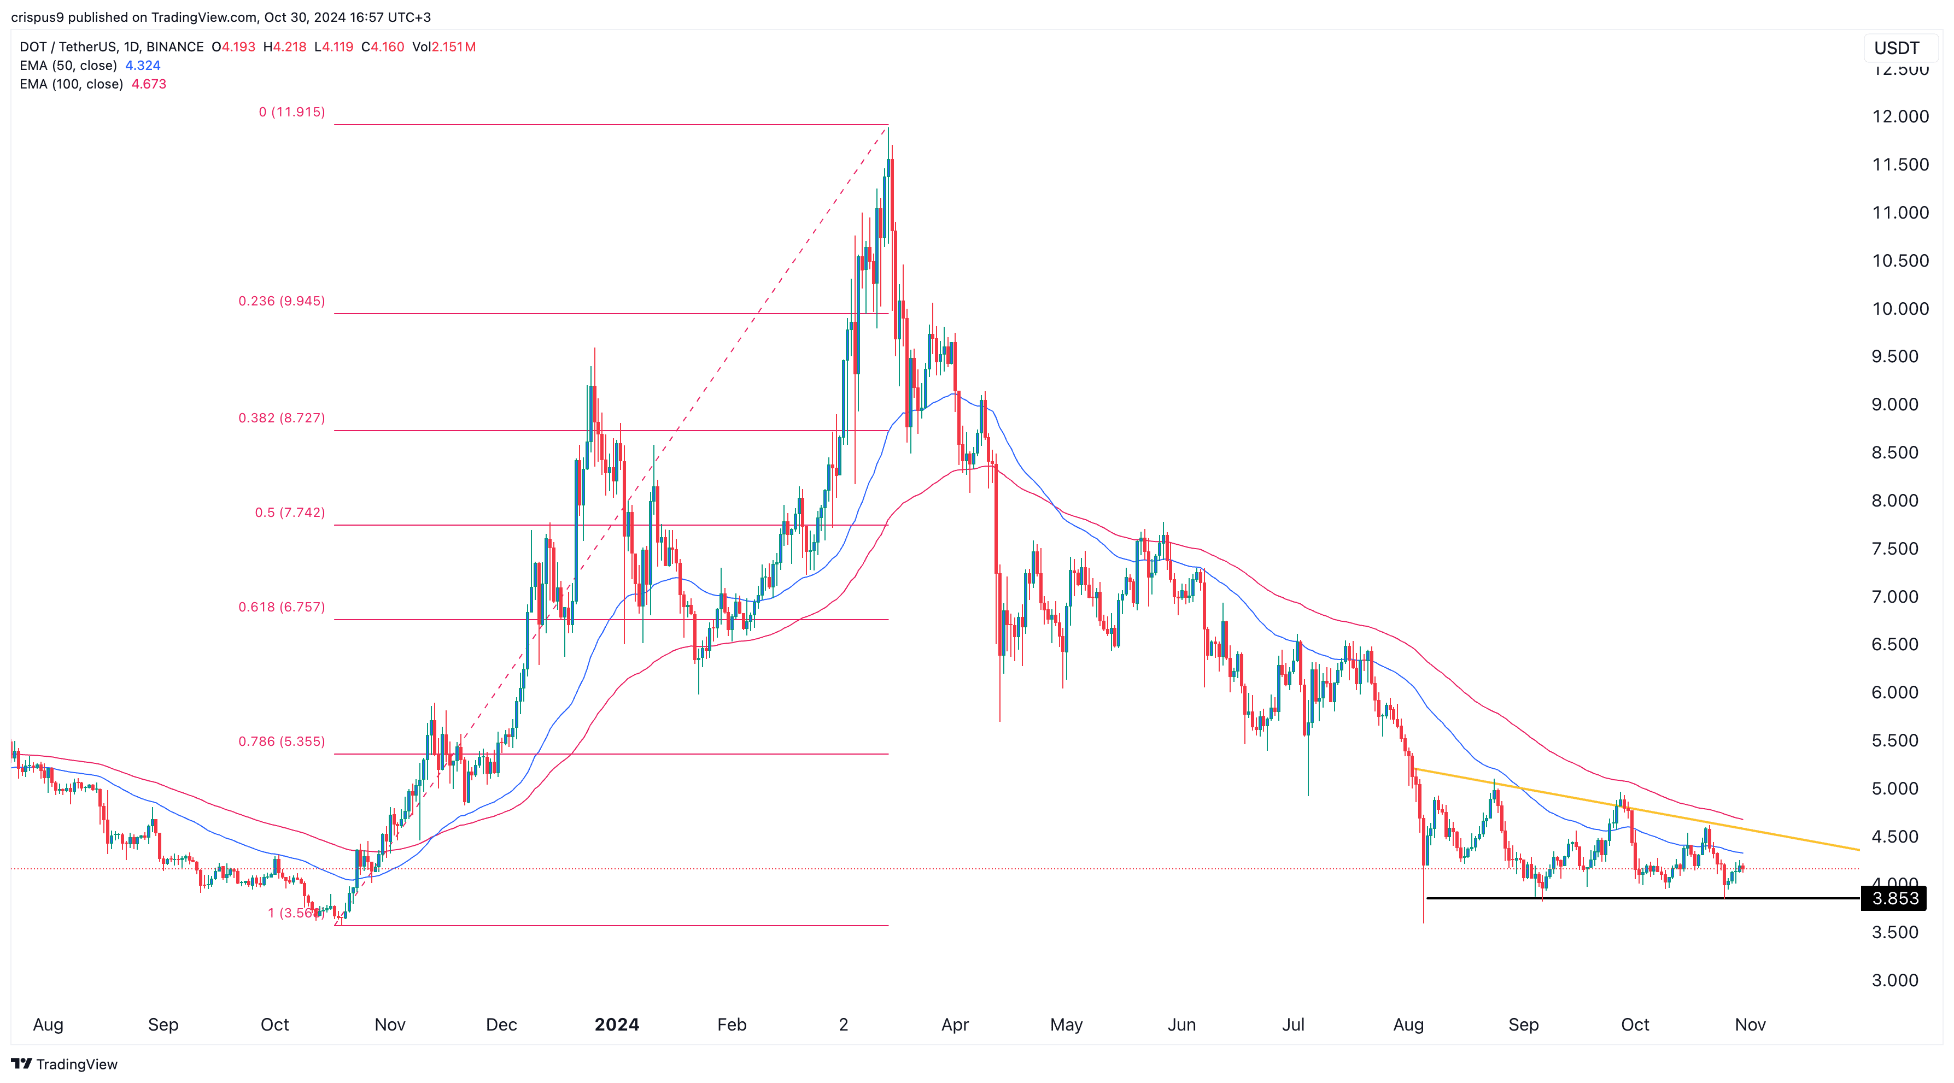Click the TradingView logo at bottom left
Image resolution: width=1954 pixels, height=1083 pixels.
click(x=65, y=1064)
